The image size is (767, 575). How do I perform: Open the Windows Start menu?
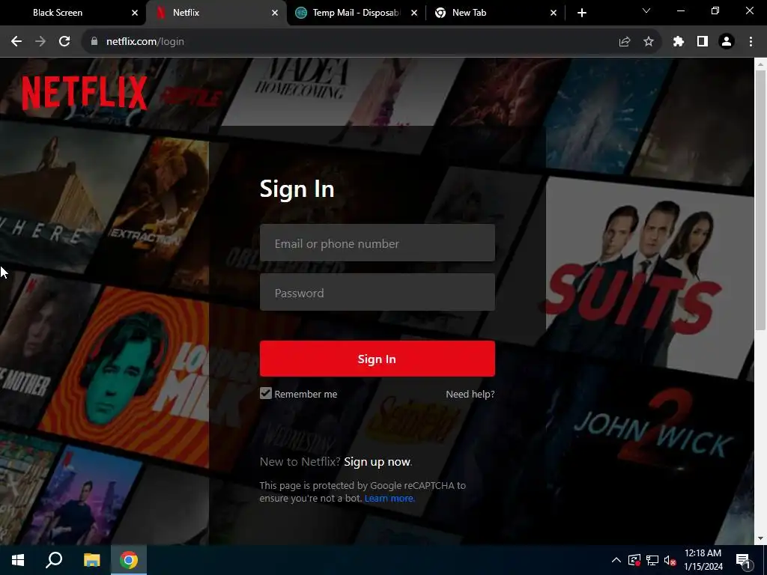point(18,560)
